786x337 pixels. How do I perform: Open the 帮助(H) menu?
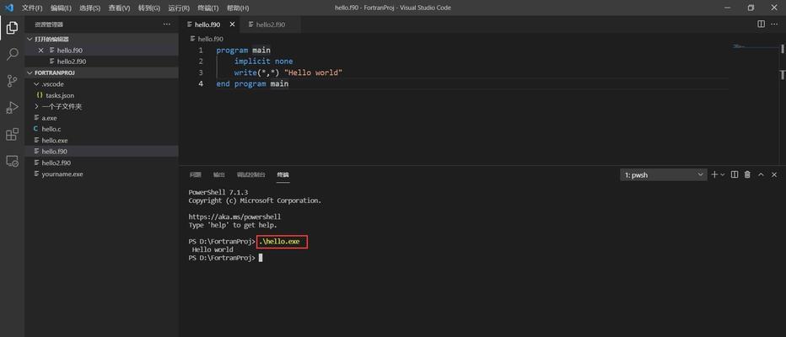(238, 8)
